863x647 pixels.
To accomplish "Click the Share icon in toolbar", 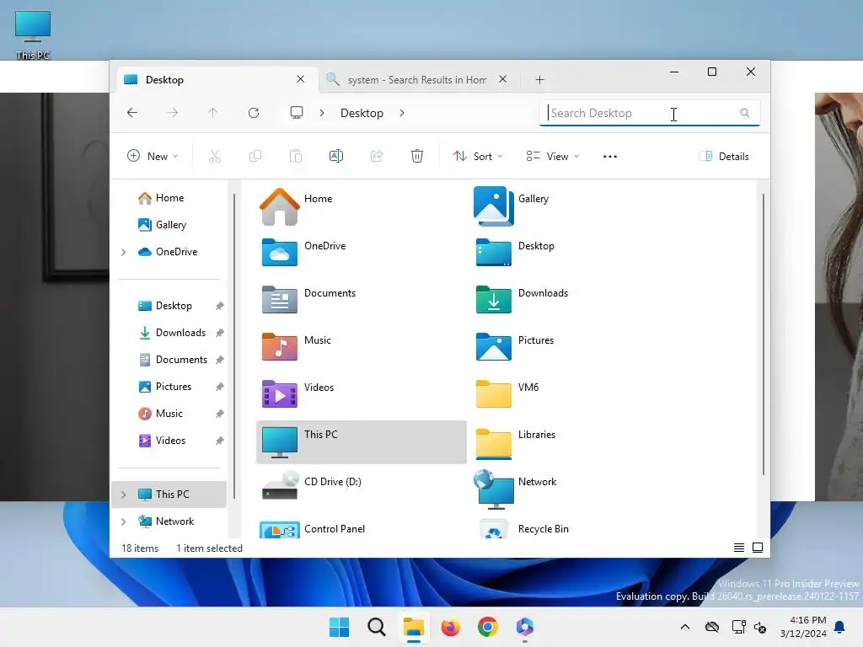I will [x=377, y=156].
